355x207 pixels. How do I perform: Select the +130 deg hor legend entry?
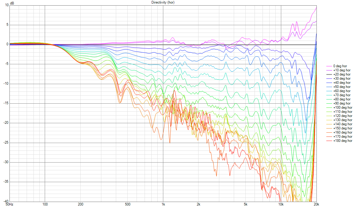(339, 120)
